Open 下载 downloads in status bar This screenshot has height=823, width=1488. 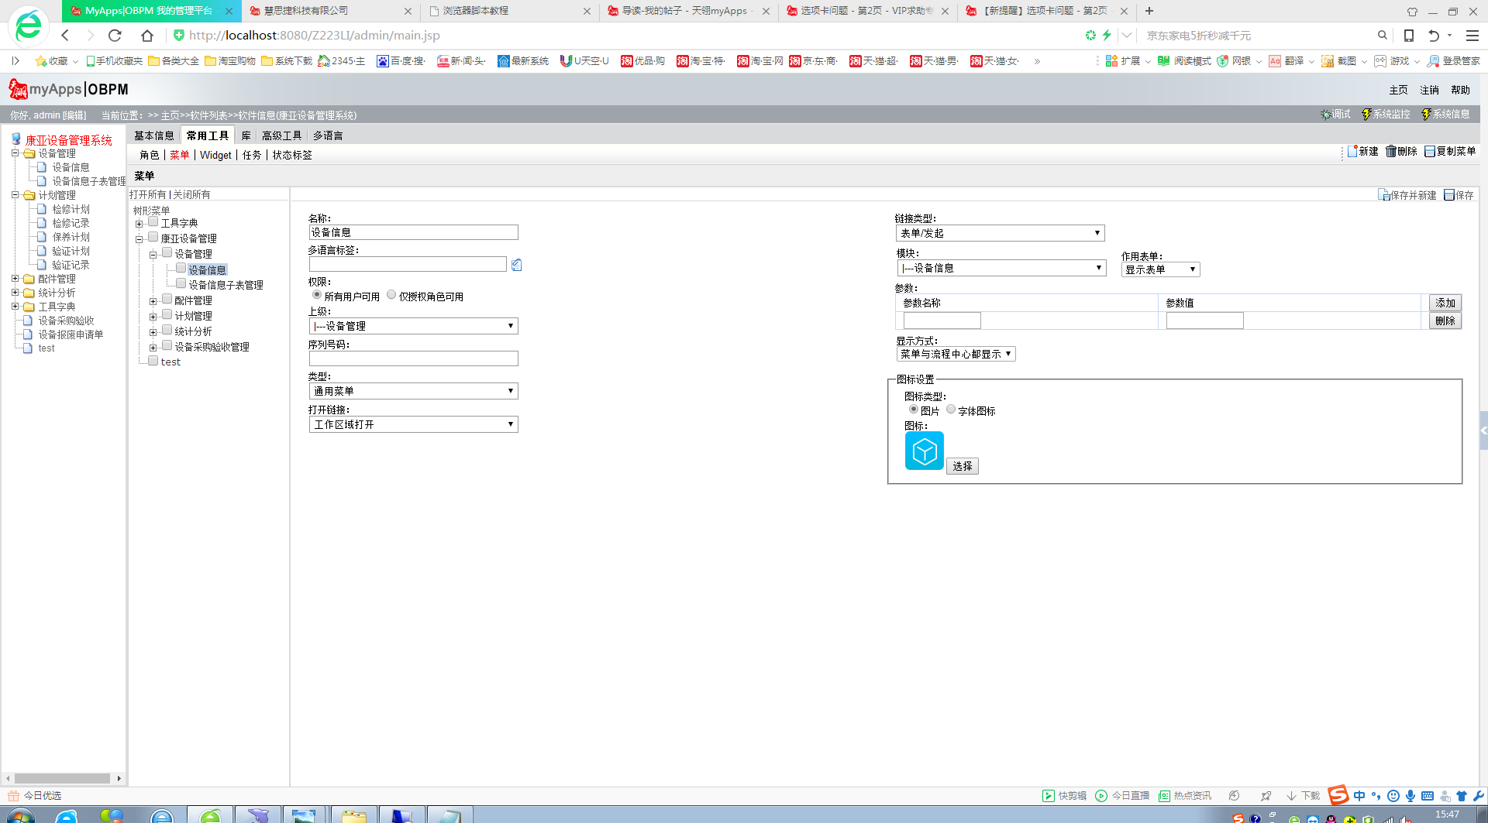pos(1304,796)
